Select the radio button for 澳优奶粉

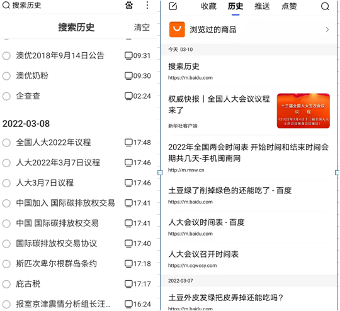6,76
